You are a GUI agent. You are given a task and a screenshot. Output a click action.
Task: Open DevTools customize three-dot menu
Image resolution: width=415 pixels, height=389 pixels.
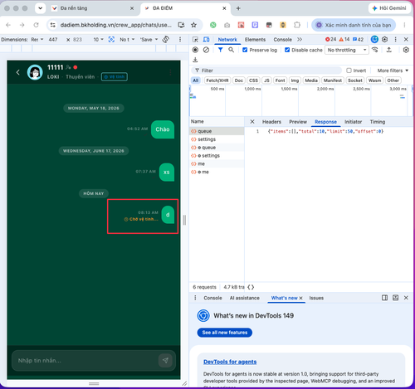pos(395,40)
